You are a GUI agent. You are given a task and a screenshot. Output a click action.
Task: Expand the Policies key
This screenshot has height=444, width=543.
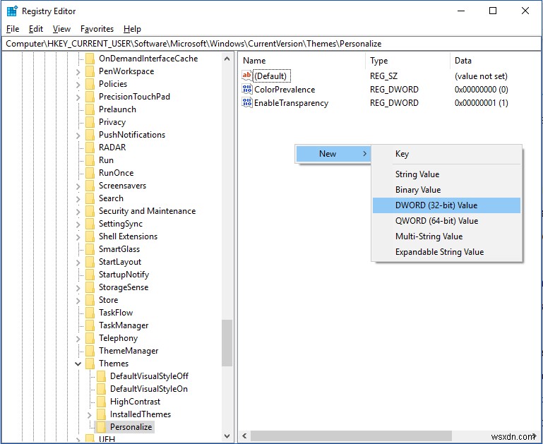[x=78, y=85]
